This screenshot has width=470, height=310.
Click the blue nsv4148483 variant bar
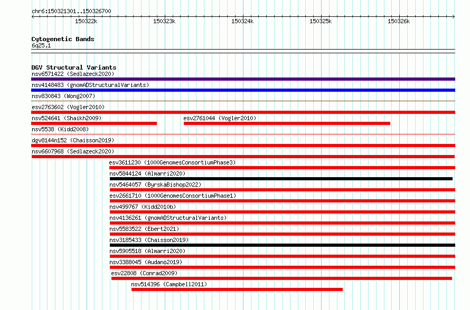tap(243, 90)
